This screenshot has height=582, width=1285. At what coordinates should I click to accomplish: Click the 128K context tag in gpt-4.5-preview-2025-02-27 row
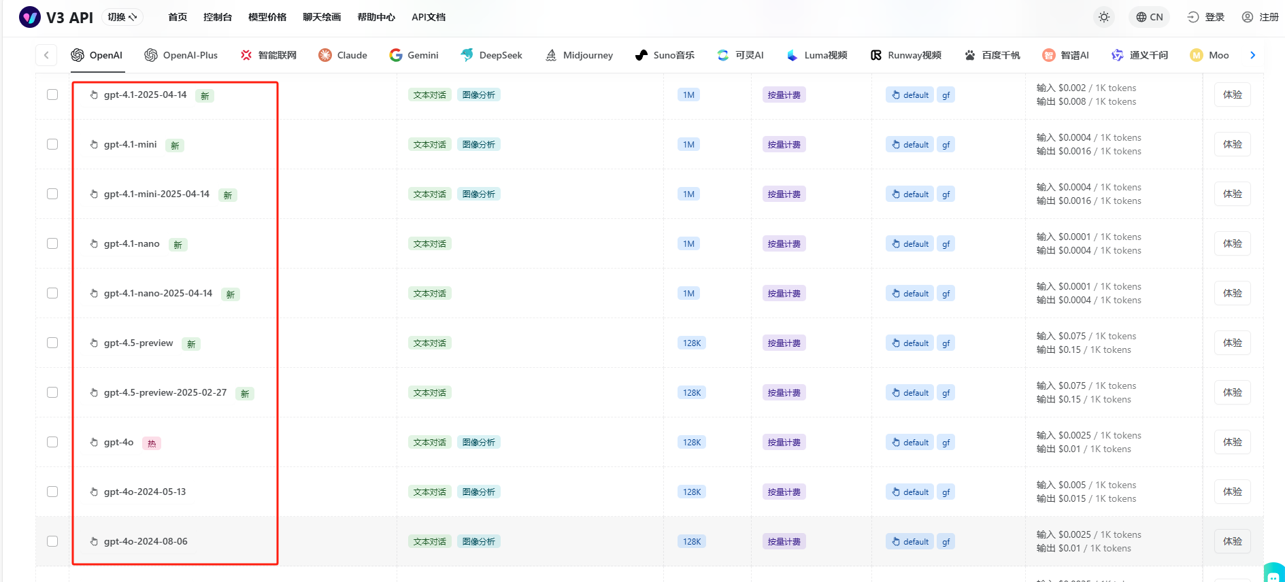coord(692,392)
